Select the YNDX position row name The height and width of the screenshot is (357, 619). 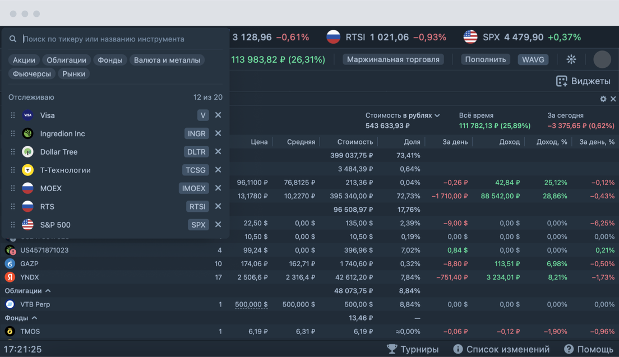coord(30,277)
